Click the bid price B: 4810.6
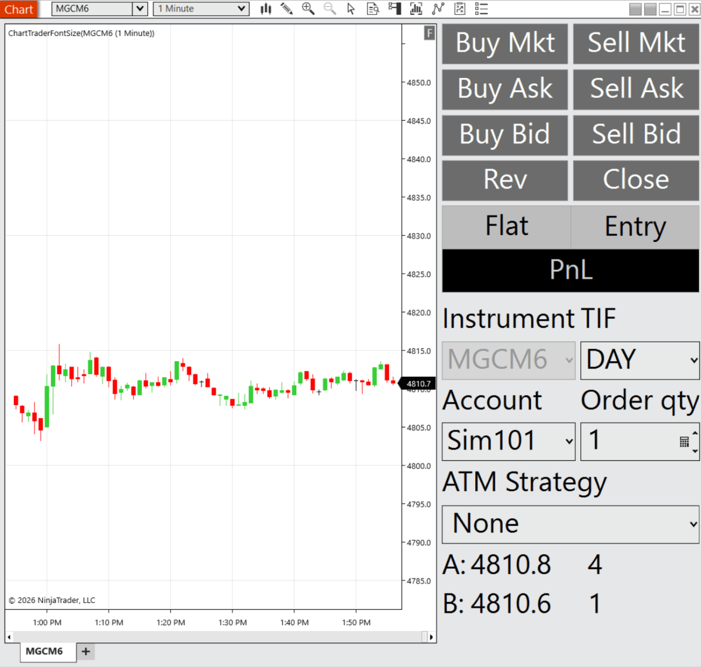This screenshot has width=701, height=667. 496,604
